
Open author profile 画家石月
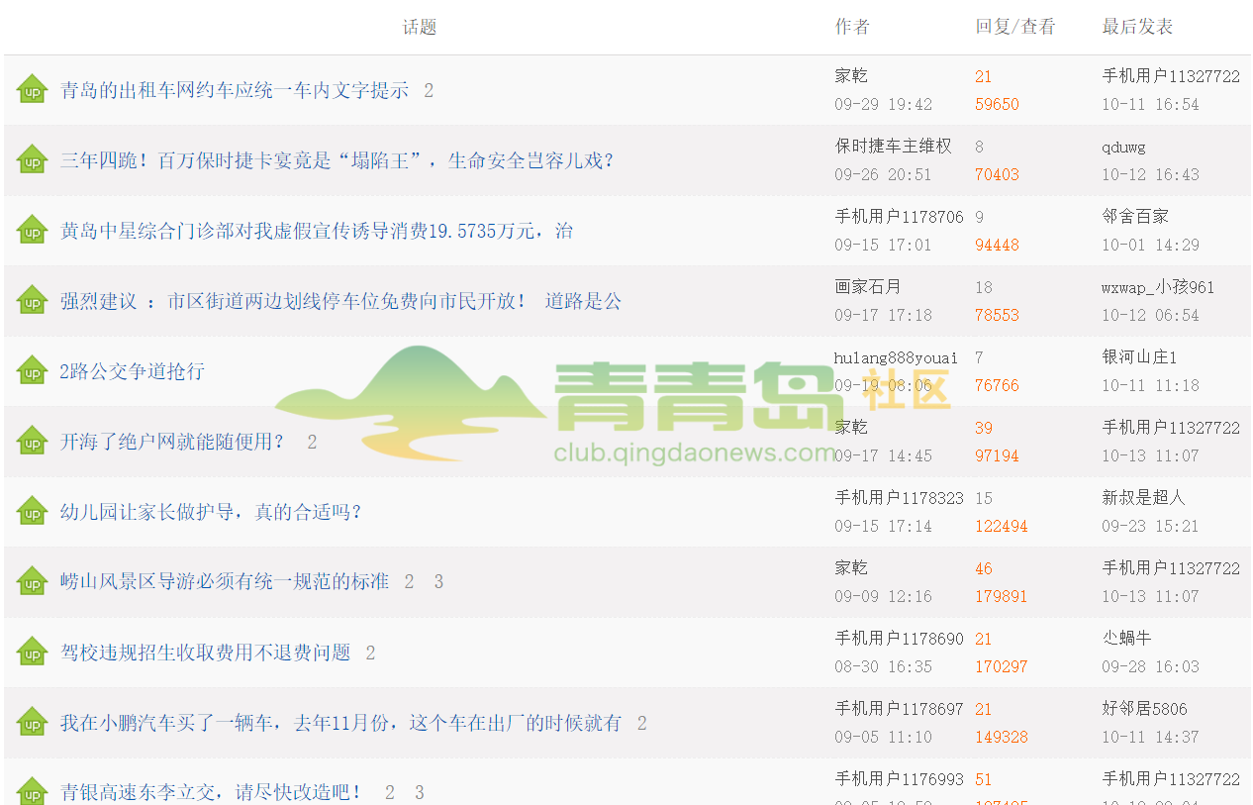pyautogui.click(x=868, y=287)
